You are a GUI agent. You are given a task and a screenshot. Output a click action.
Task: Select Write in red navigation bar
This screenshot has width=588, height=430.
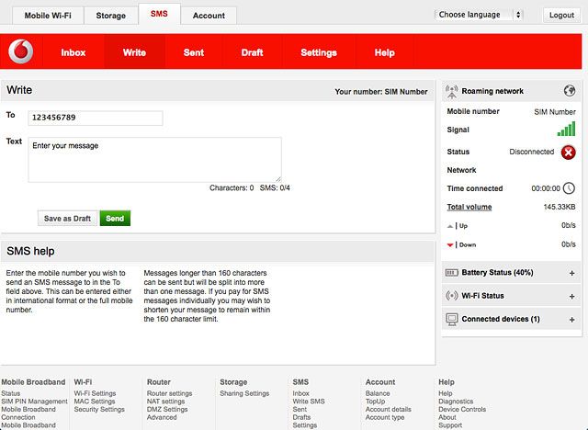tap(135, 52)
